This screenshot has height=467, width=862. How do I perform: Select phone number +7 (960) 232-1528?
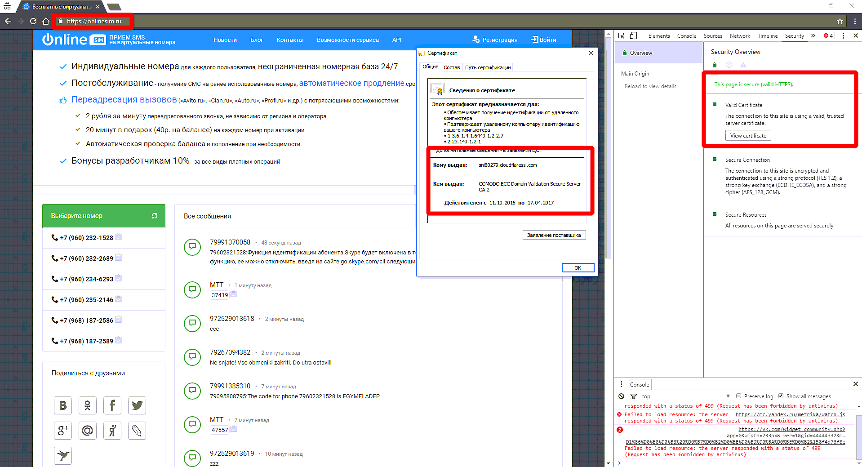tap(86, 238)
